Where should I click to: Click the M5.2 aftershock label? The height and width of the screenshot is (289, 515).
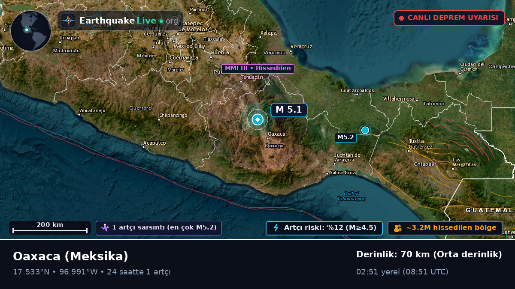click(x=345, y=137)
